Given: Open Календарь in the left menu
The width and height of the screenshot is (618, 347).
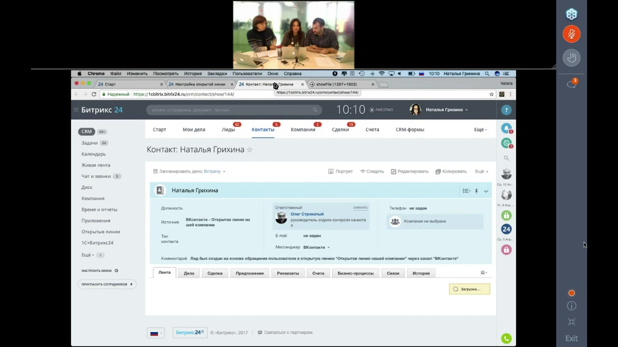Looking at the screenshot, I should tap(94, 154).
